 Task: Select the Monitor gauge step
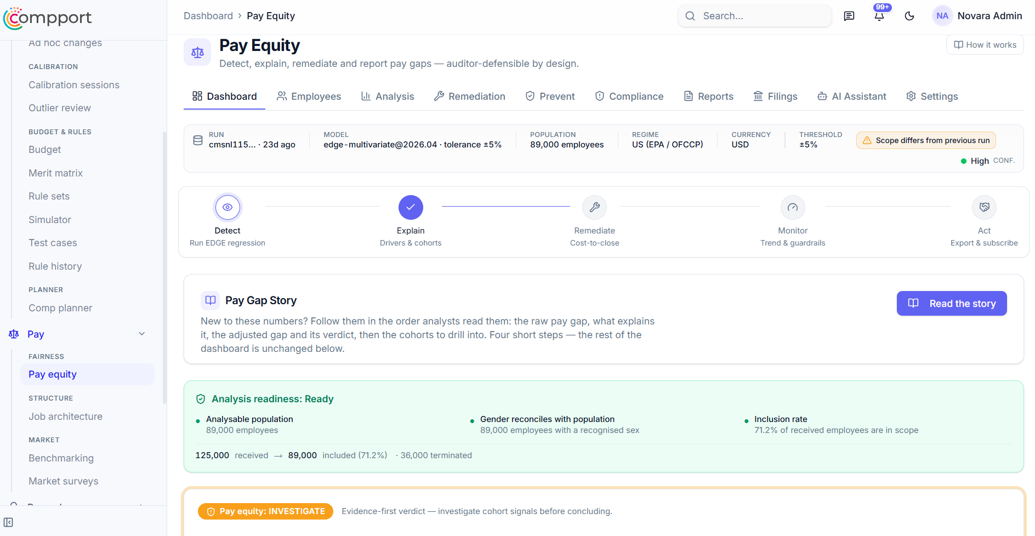[x=793, y=207]
